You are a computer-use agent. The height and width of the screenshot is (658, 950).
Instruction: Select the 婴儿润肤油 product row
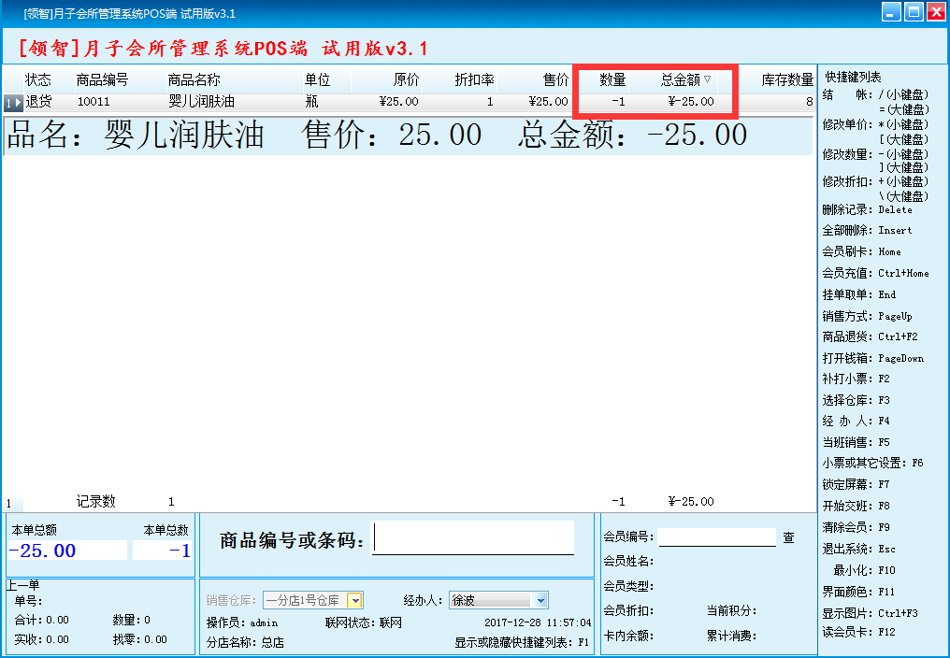[201, 102]
